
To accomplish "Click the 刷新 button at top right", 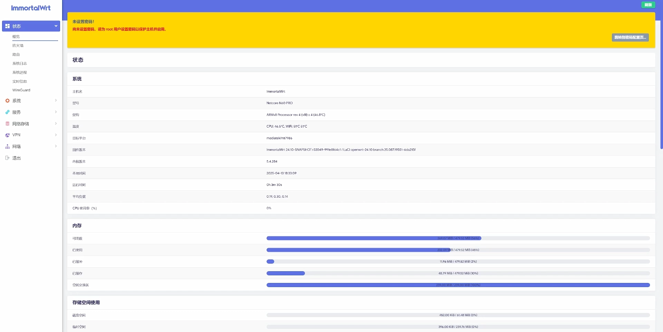I will point(648,4).
